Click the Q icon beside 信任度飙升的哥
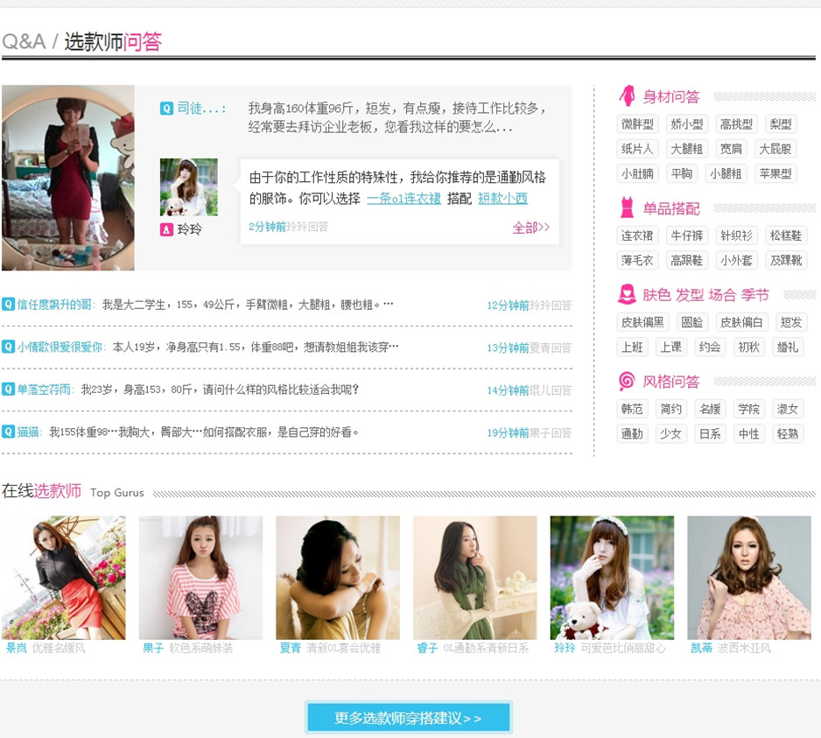The width and height of the screenshot is (821, 738). tap(7, 303)
